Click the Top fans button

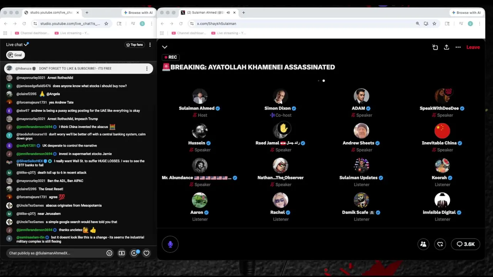pos(134,45)
